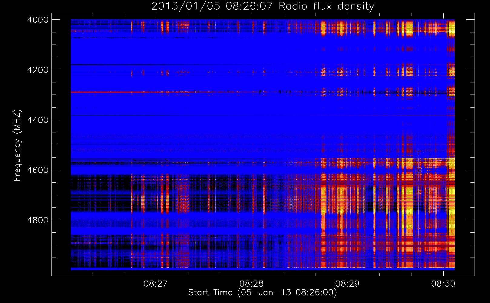Image resolution: width=490 pixels, height=303 pixels.
Task: Click the 'Start Time (05-Jan-13 08:26:00)' axis title
Action: pyautogui.click(x=263, y=293)
